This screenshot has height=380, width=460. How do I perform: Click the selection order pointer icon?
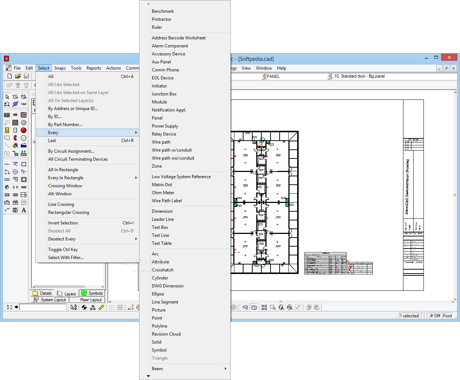[x=74, y=307]
